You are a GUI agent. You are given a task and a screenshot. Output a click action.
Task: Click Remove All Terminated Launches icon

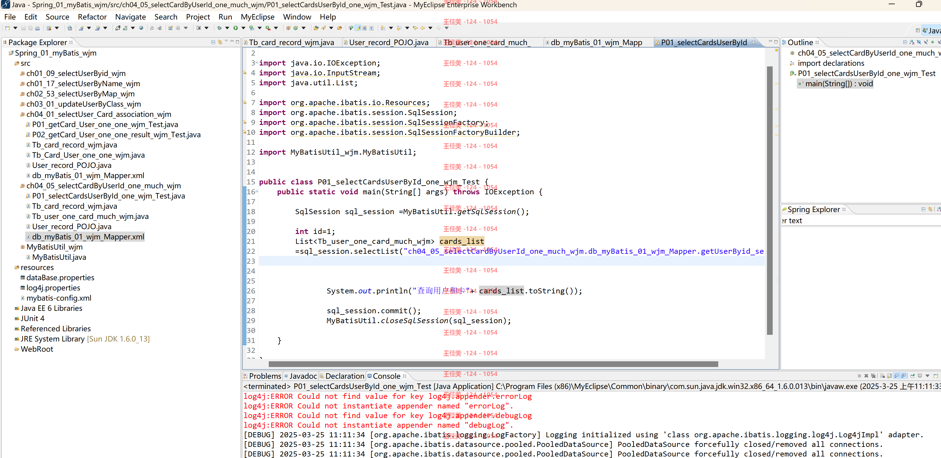pos(873,376)
